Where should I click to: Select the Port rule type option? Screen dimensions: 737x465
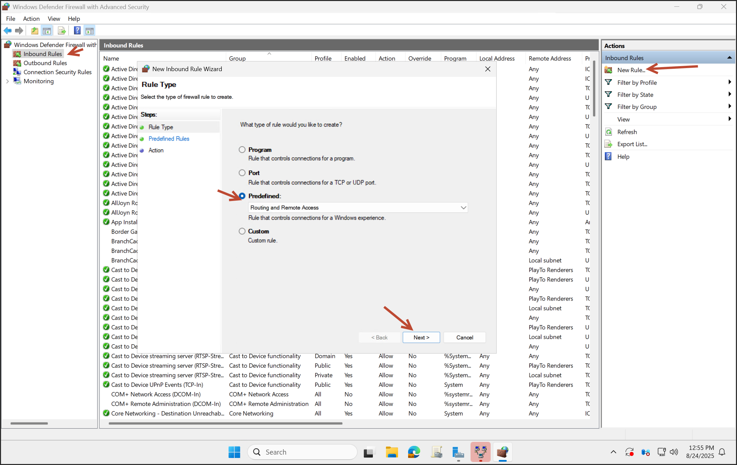coord(242,173)
